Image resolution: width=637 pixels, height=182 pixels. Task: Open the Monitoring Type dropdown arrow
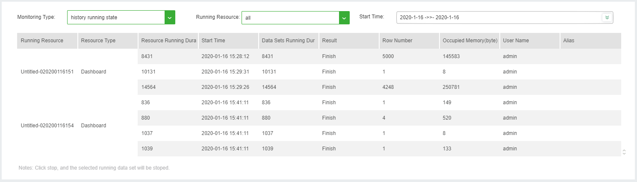170,18
